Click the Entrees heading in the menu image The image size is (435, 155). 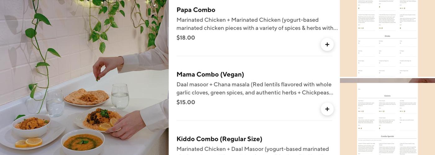pos(387,96)
